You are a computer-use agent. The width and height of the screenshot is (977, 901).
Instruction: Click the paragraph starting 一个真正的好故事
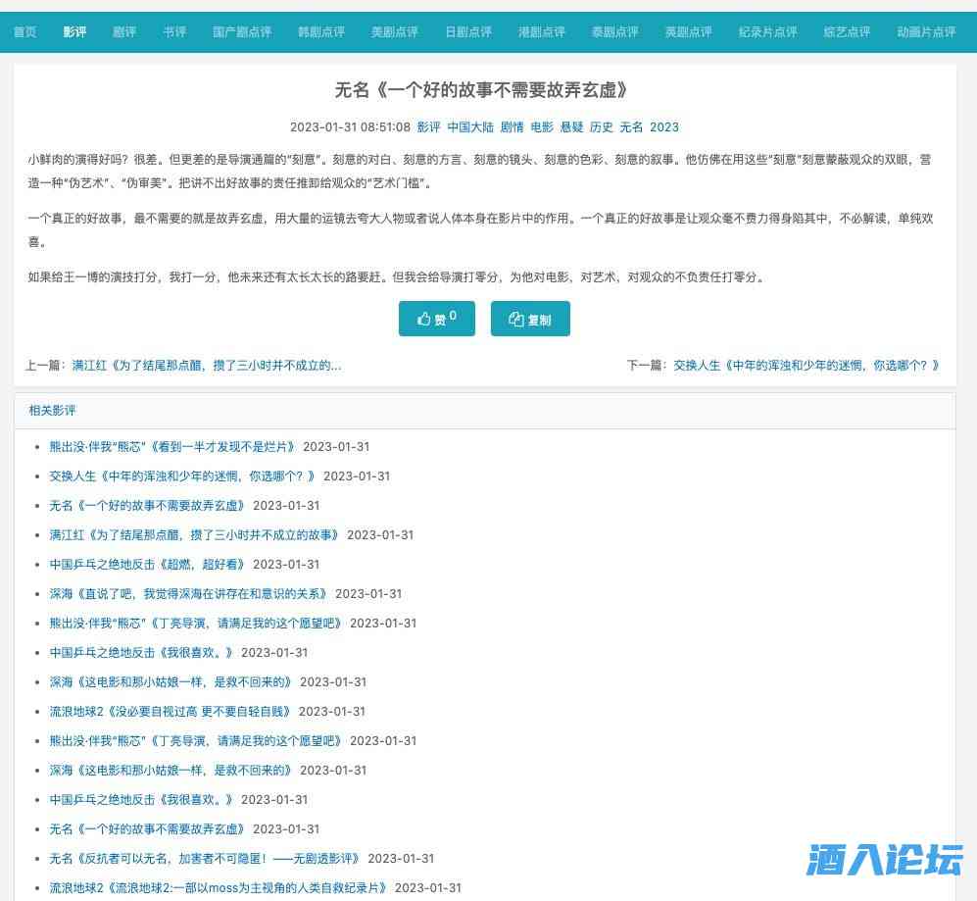pos(480,229)
